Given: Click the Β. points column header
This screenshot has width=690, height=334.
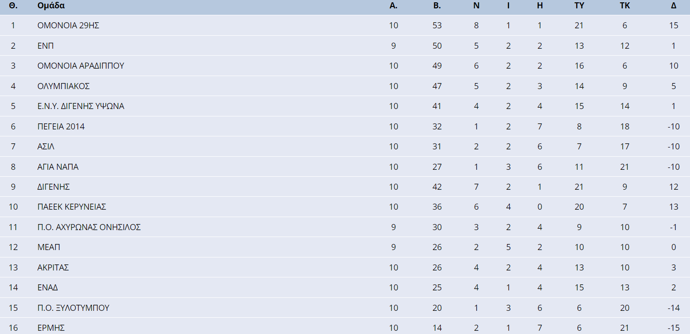Looking at the screenshot, I should [x=437, y=6].
